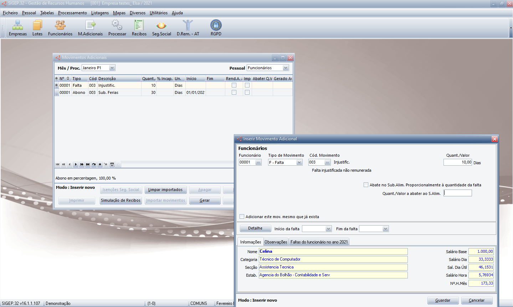Screen dimensions: 513x307
Task: Click the Quant./Valor a abater input field
Action: [x=458, y=193]
